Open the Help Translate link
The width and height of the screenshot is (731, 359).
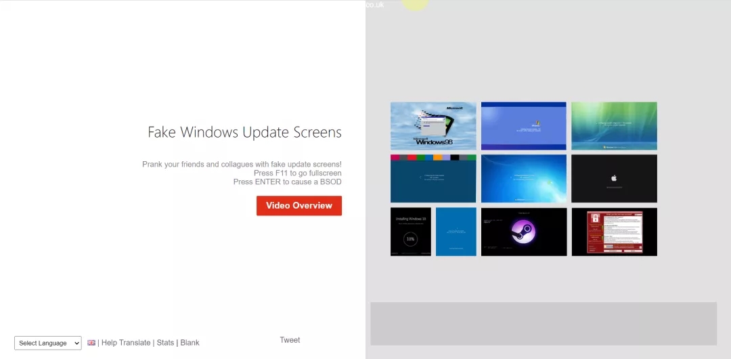[126, 343]
